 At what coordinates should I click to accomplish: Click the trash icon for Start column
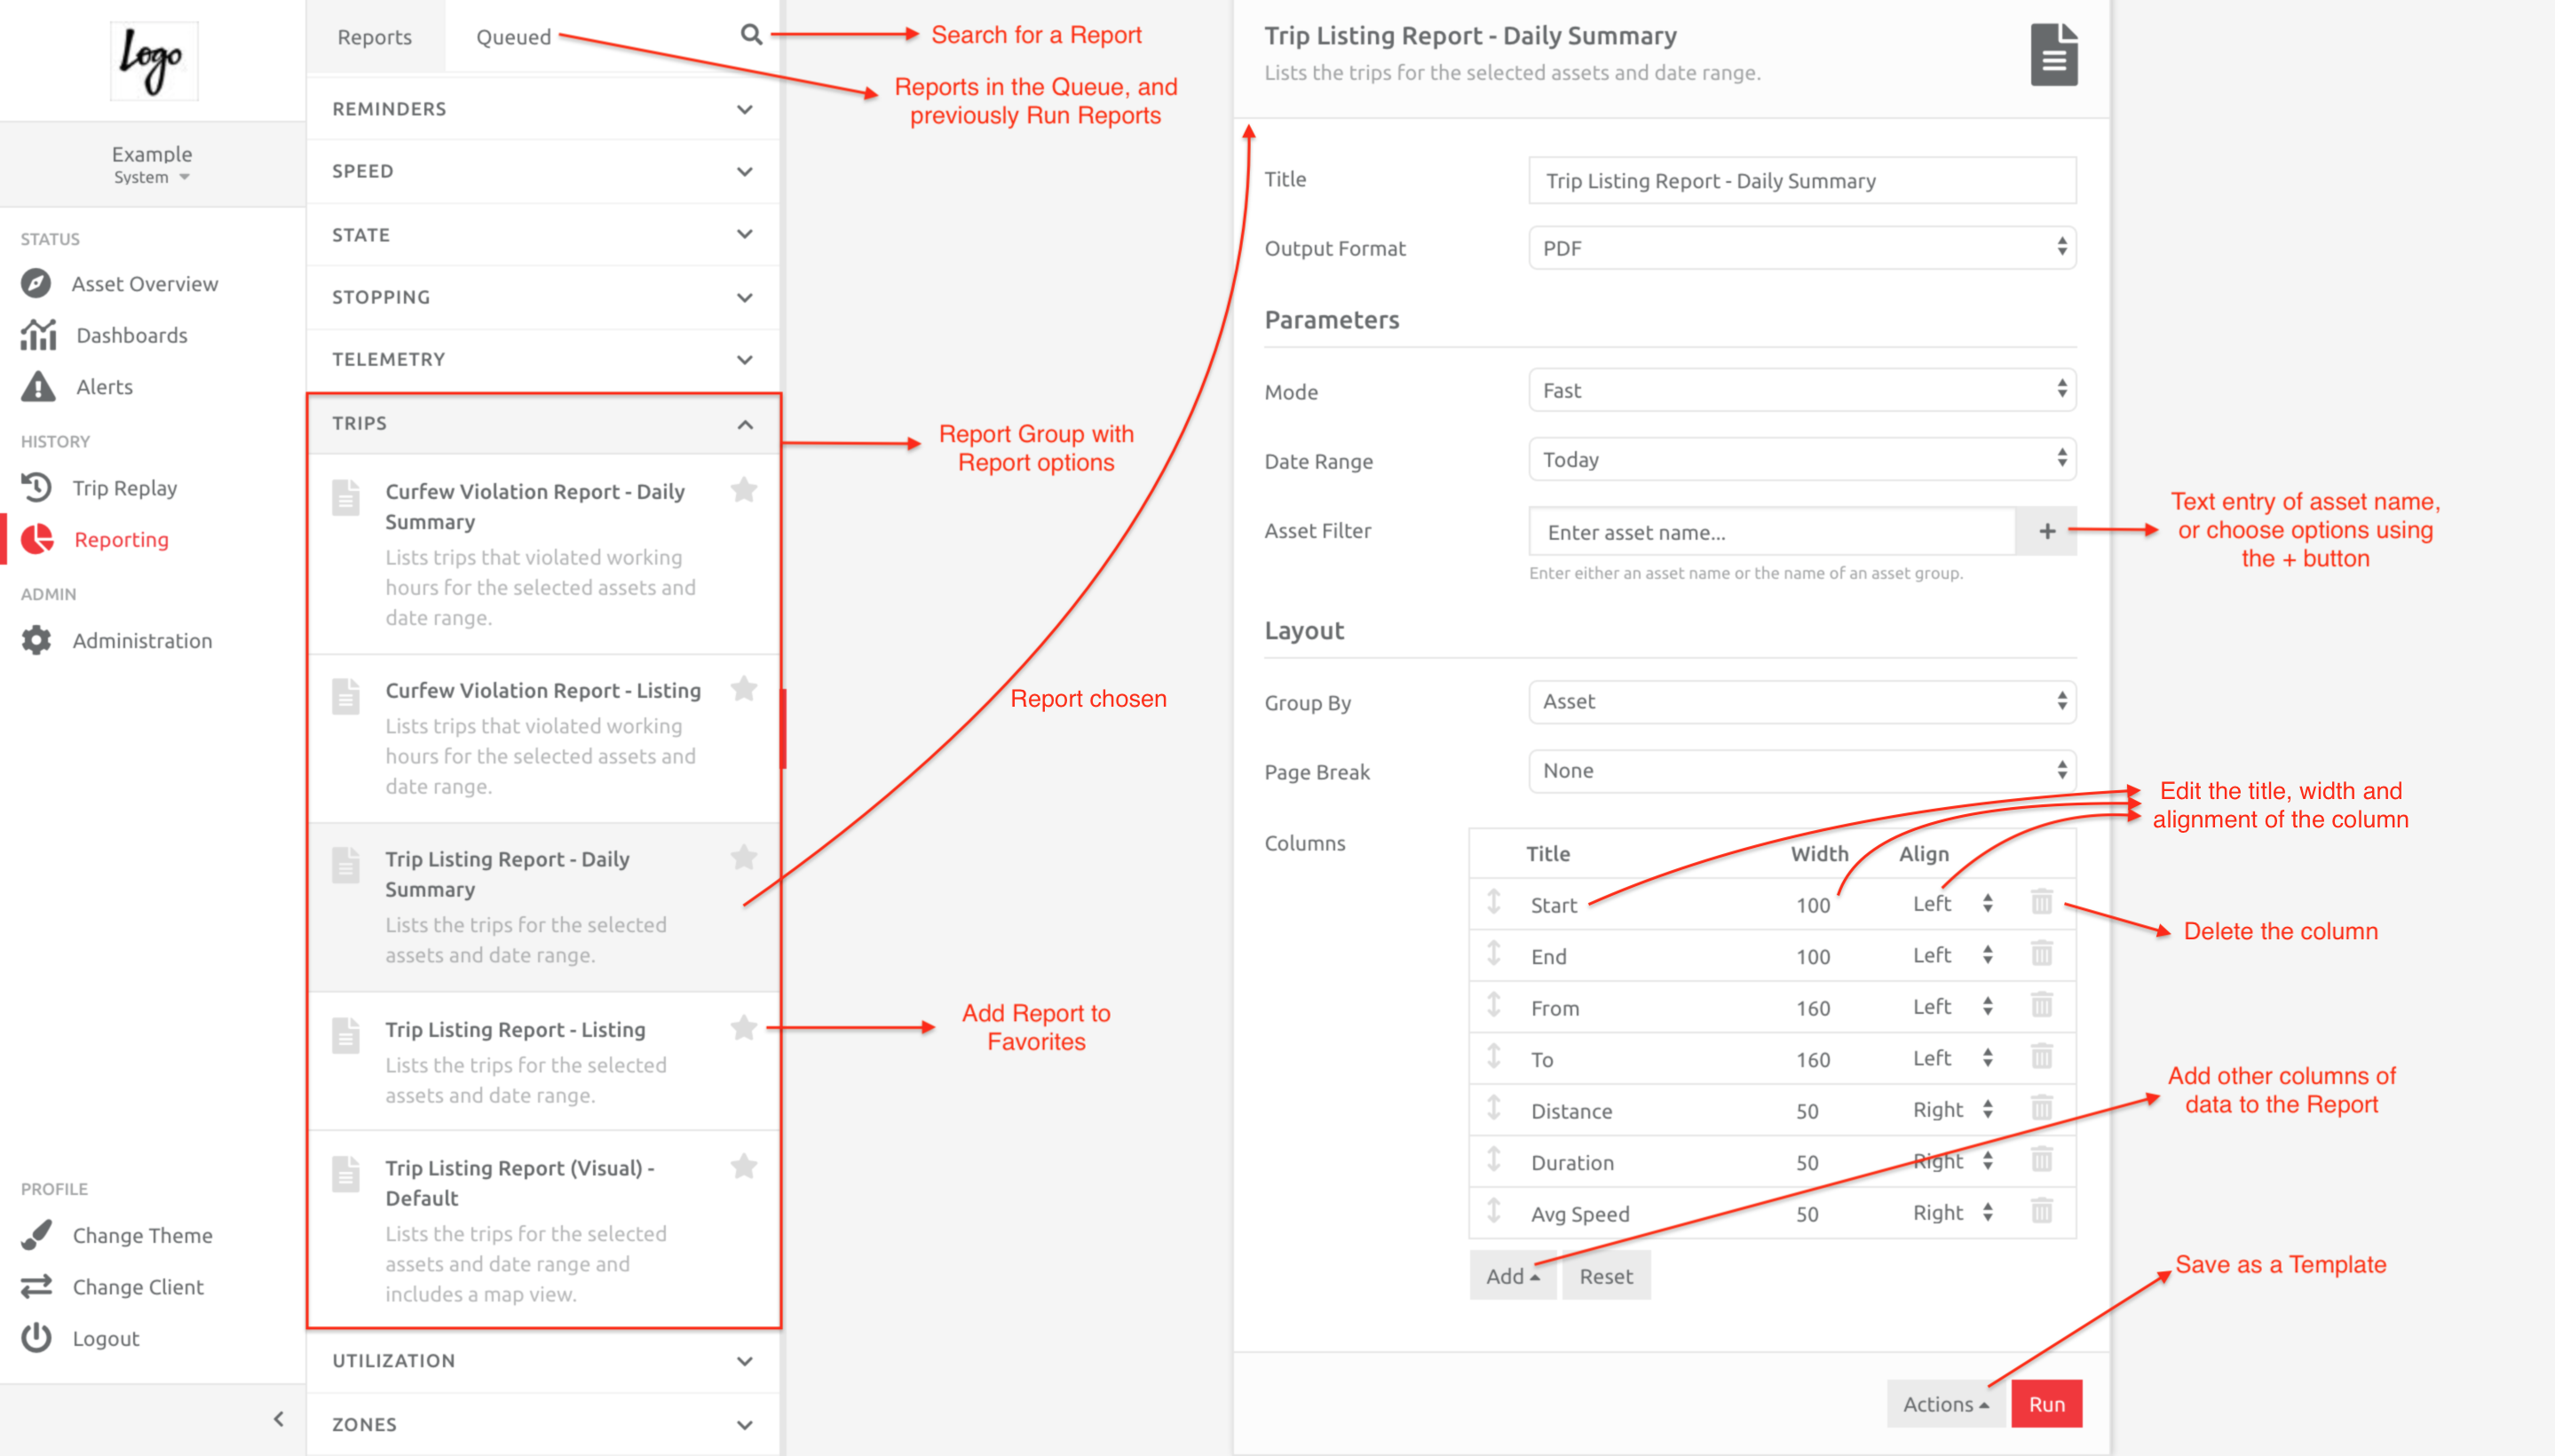(2041, 903)
